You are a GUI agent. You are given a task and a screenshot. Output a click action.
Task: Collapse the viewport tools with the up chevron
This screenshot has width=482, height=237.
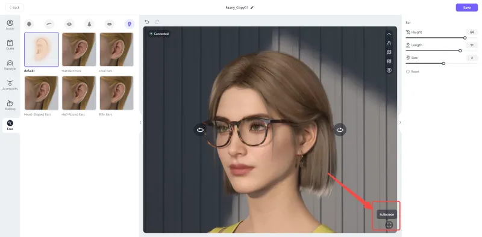(389, 34)
